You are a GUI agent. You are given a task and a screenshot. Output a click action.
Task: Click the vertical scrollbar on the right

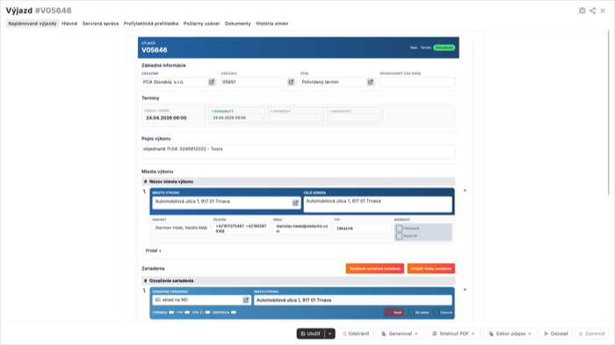(609, 113)
